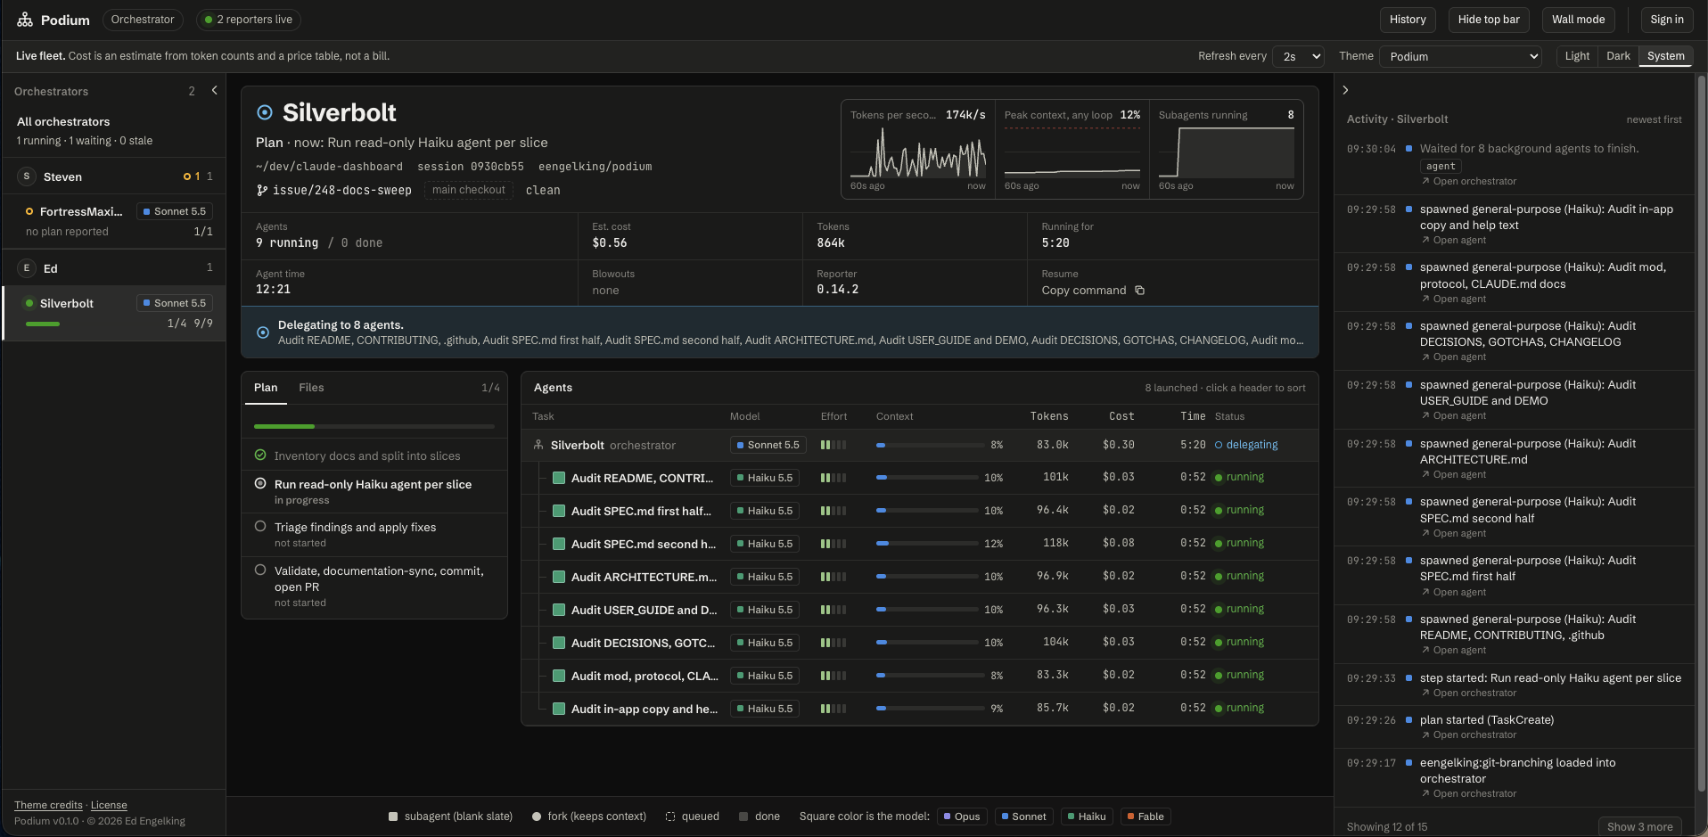Click the Podium logo icon
This screenshot has width=1708, height=837.
point(25,20)
